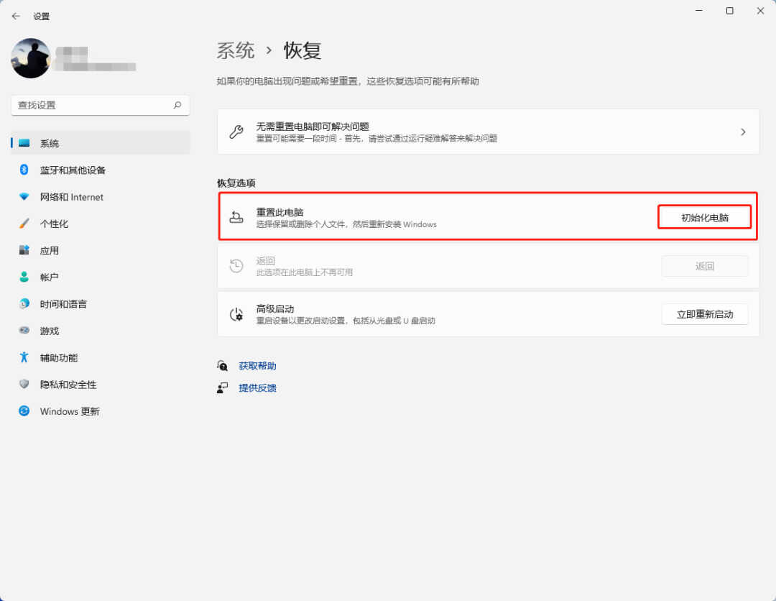Click the 时间和语言 globe clock icon

pyautogui.click(x=24, y=303)
